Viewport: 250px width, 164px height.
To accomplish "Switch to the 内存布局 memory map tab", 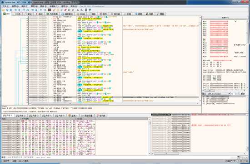I will point(52,14).
